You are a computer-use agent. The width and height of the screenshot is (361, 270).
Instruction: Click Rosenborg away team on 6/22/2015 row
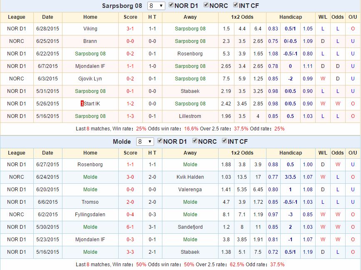[190, 54]
